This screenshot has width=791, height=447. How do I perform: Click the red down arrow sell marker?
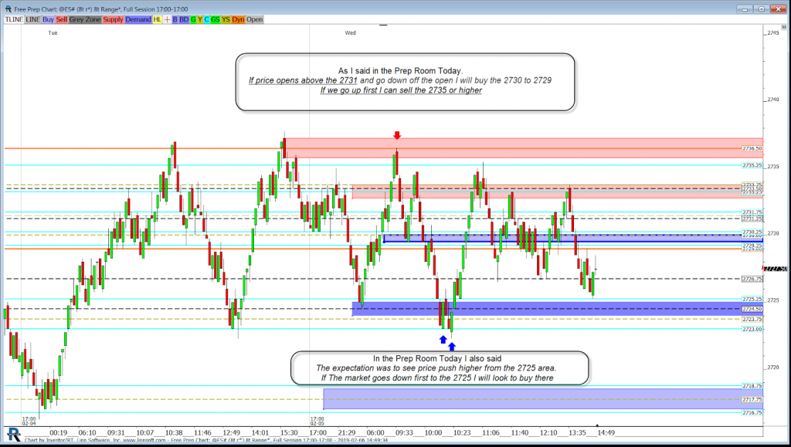pyautogui.click(x=397, y=135)
